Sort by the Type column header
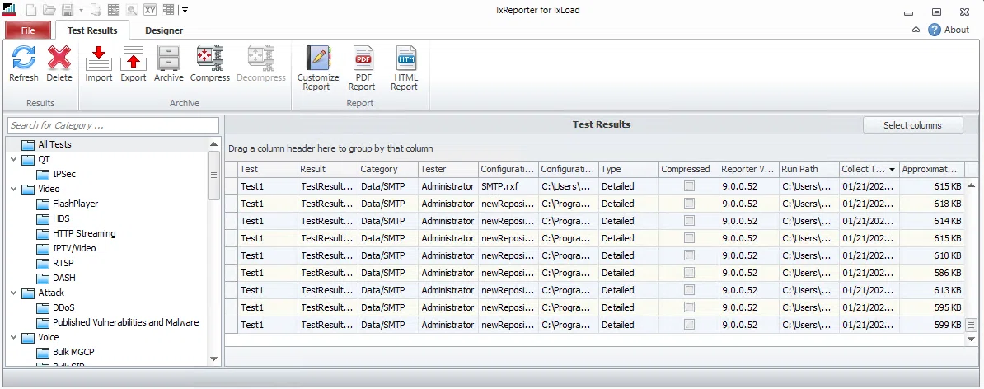The height and width of the screenshot is (389, 984). click(629, 169)
